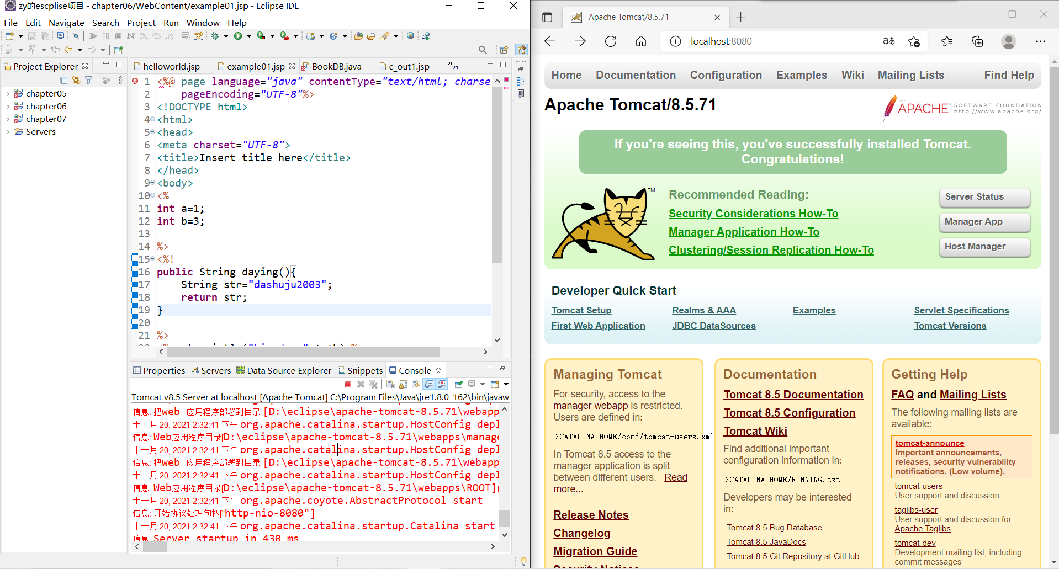Click the green Run launch icon
1059x569 pixels.
(238, 36)
